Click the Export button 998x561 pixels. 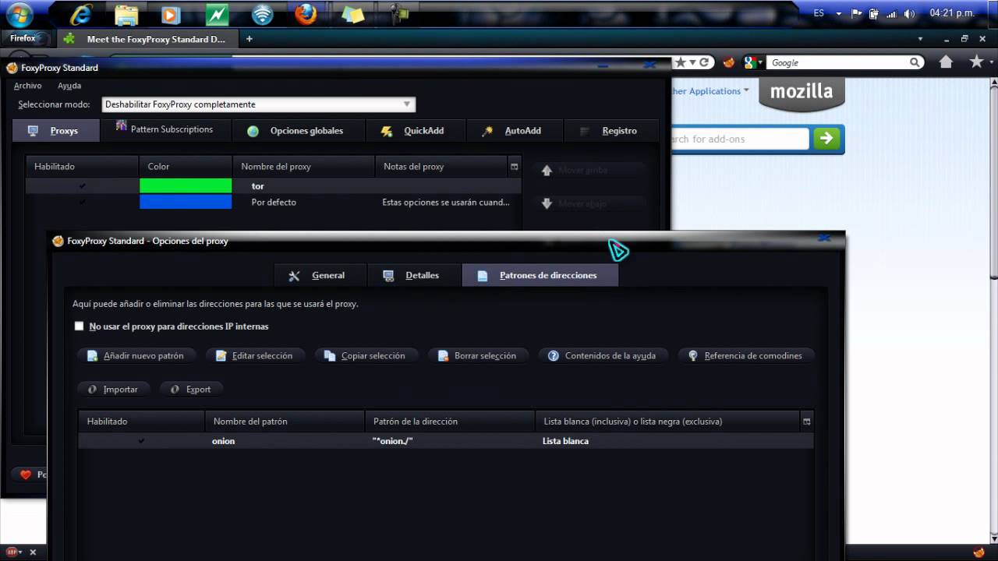[191, 389]
